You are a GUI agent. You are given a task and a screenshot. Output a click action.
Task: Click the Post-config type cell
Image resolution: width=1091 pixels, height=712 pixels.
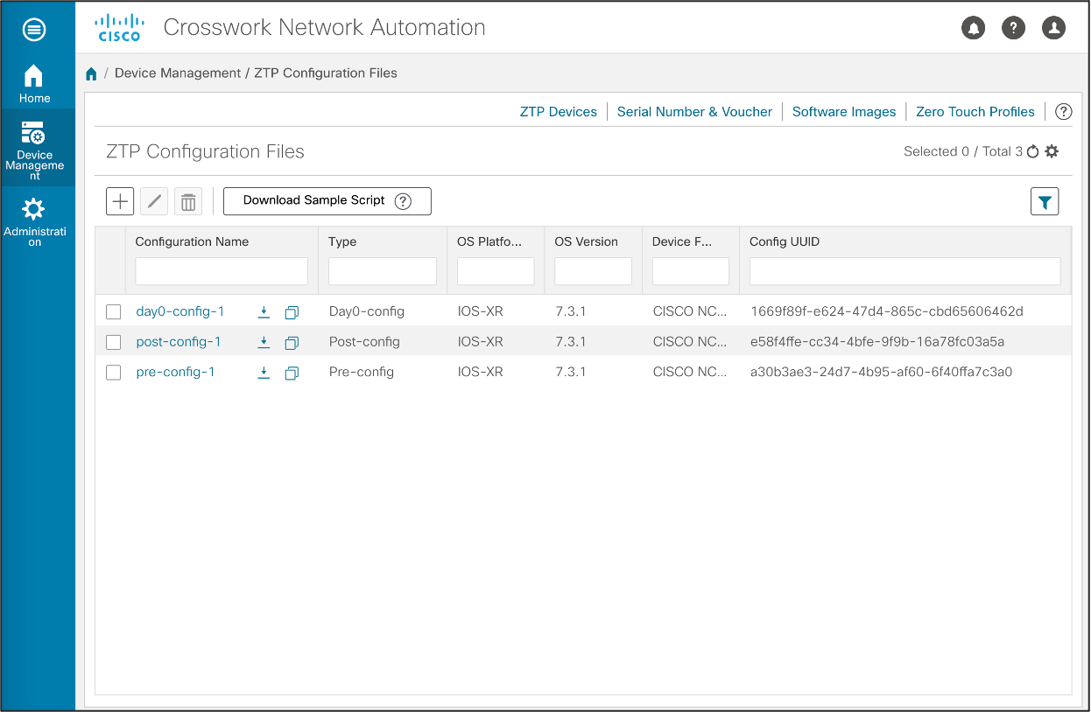tap(364, 342)
